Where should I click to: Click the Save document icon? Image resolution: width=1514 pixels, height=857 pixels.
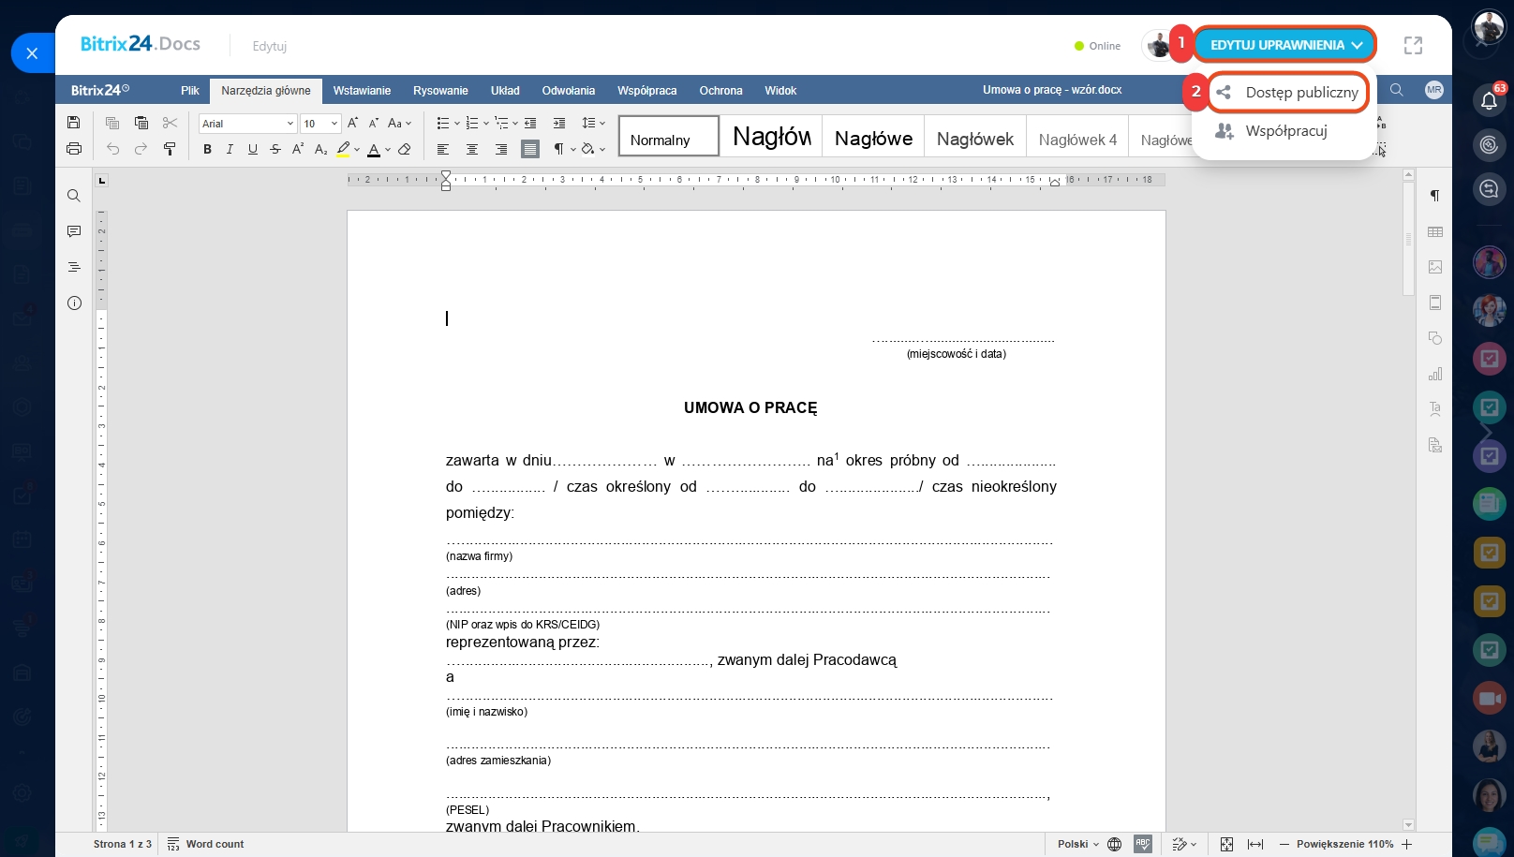74,123
